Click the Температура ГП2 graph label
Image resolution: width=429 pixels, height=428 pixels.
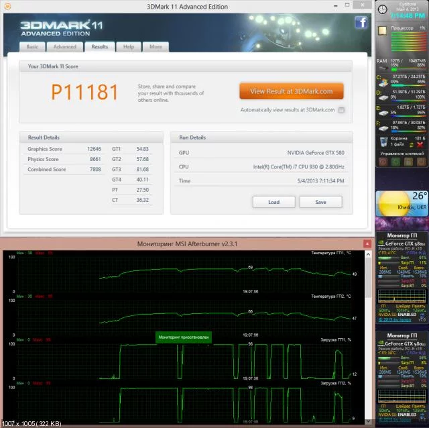point(331,297)
